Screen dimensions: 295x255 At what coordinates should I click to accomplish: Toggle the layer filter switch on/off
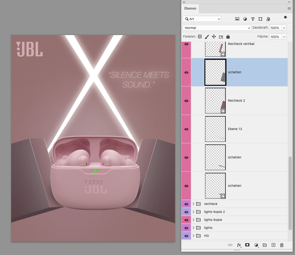(x=285, y=19)
